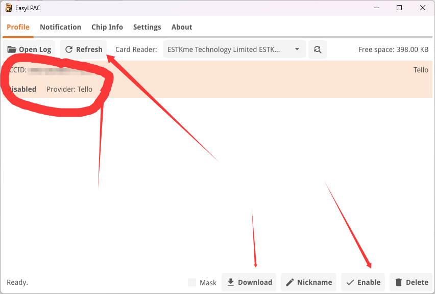Enable the selected Tello profile
This screenshot has height=294, width=435.
point(363,282)
